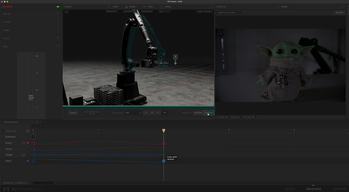Toggle the Panel checkbox in viewer header

click(162, 7)
